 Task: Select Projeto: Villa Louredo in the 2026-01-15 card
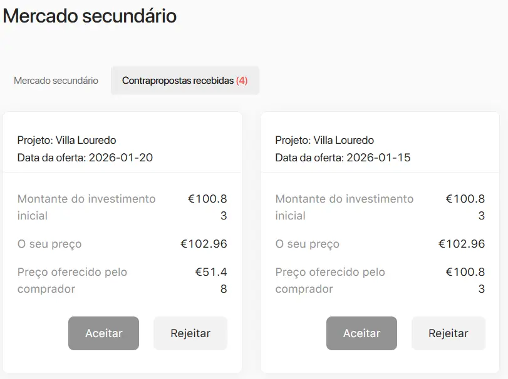coord(324,140)
